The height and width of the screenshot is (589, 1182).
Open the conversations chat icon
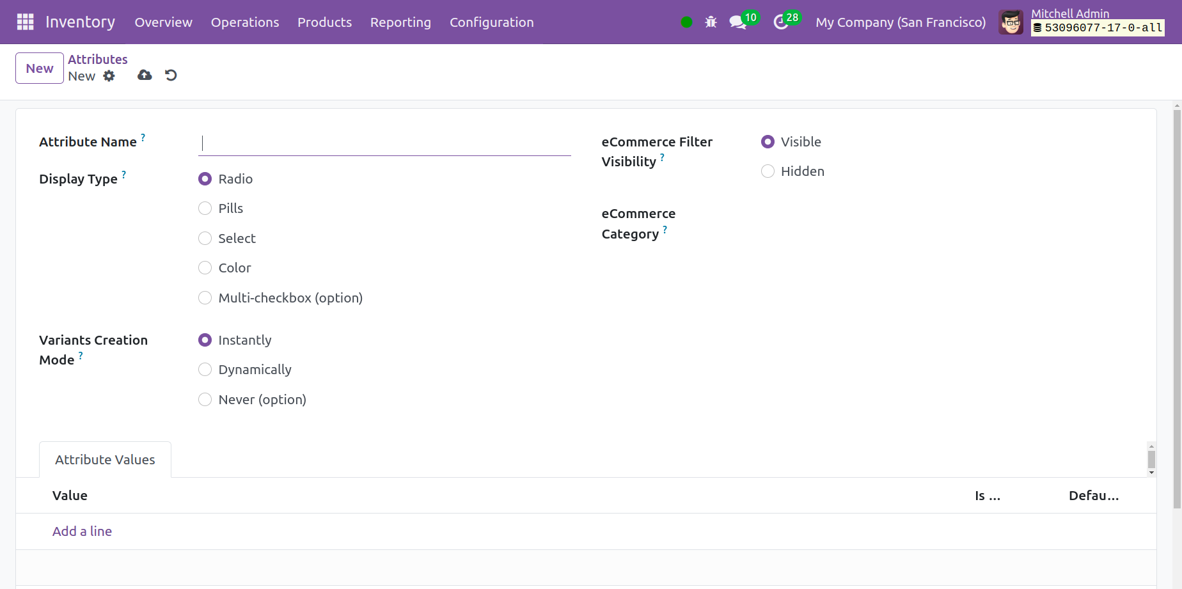tap(737, 22)
